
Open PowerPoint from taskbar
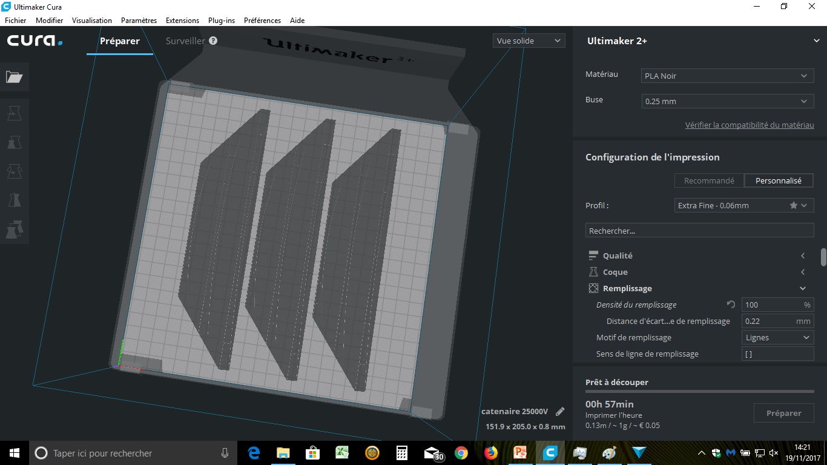point(520,453)
